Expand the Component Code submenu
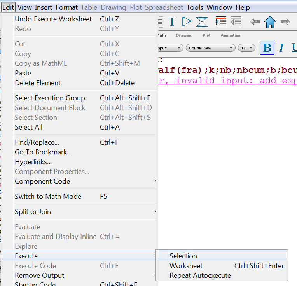 tap(85, 181)
